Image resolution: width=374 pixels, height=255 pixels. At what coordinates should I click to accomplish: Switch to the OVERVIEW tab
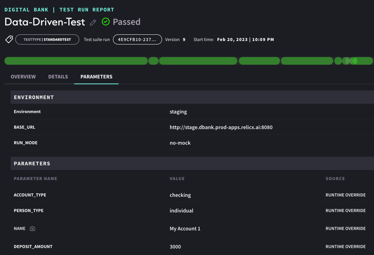click(x=23, y=76)
